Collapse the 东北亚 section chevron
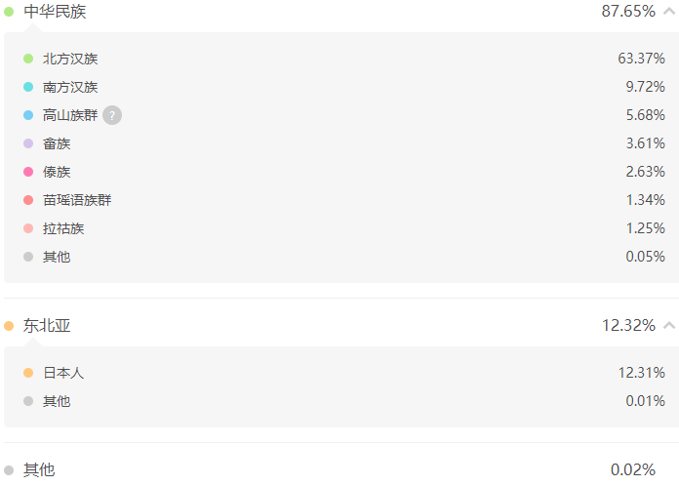Viewport: 679px width, 486px height. pos(669,325)
